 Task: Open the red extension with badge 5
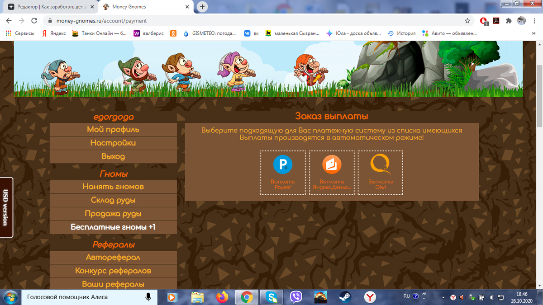click(x=484, y=21)
